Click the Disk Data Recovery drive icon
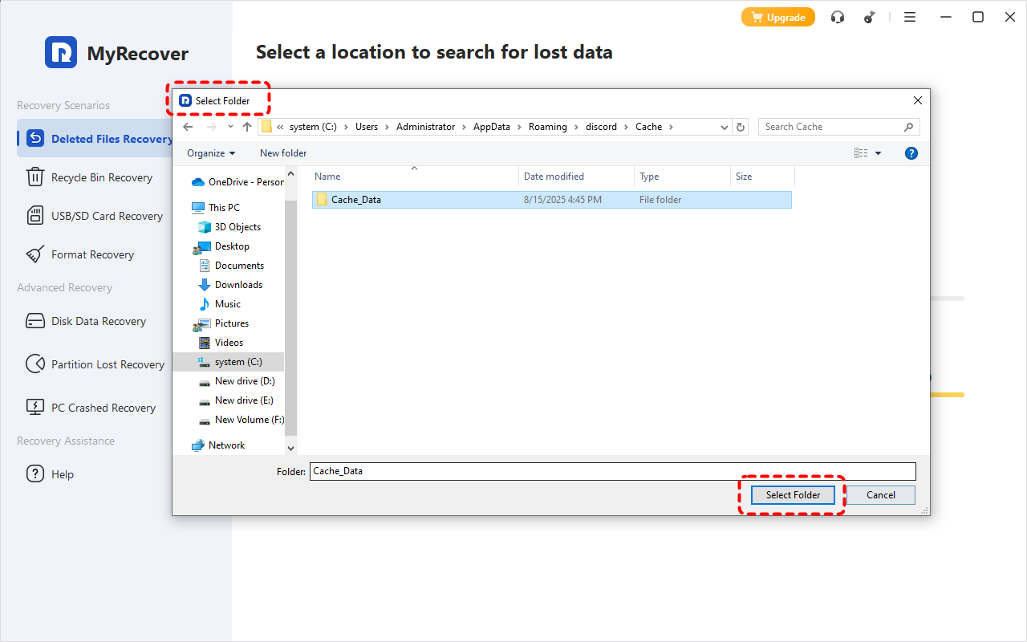 click(x=35, y=321)
